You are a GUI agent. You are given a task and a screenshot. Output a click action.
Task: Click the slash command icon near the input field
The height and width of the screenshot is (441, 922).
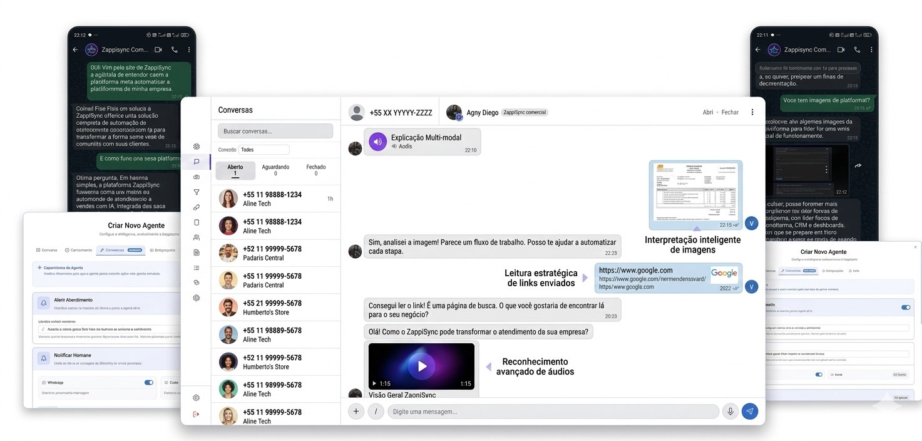[376, 411]
